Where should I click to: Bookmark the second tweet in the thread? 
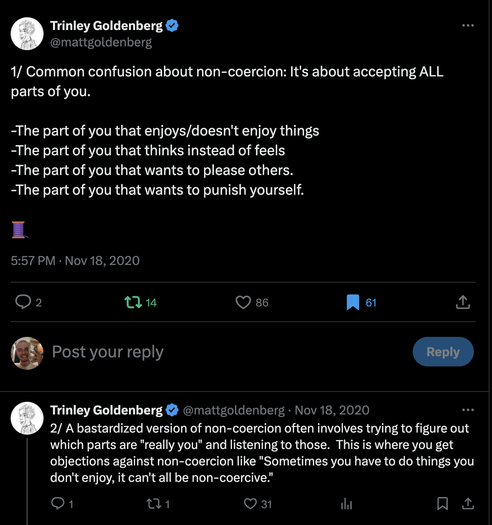click(x=442, y=504)
